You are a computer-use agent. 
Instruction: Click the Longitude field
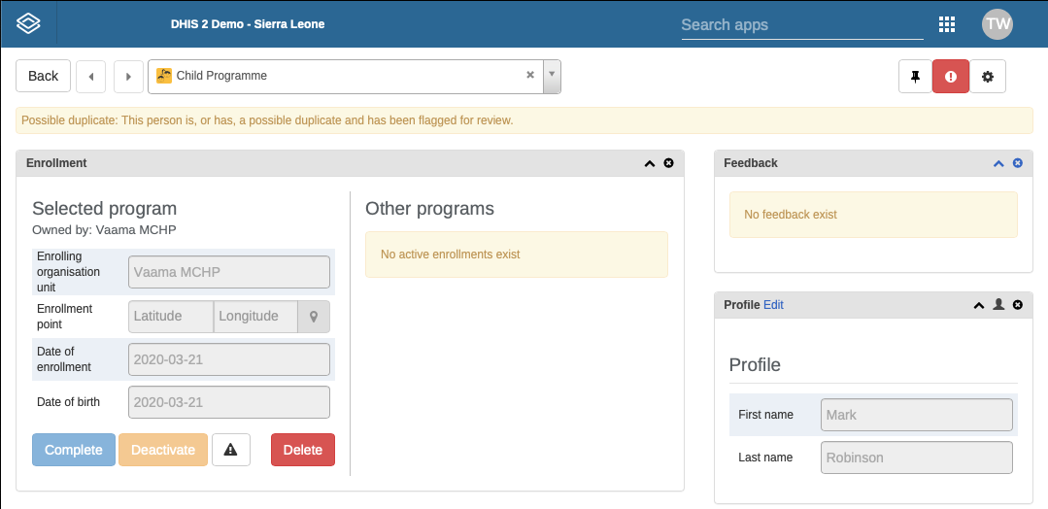tap(256, 317)
